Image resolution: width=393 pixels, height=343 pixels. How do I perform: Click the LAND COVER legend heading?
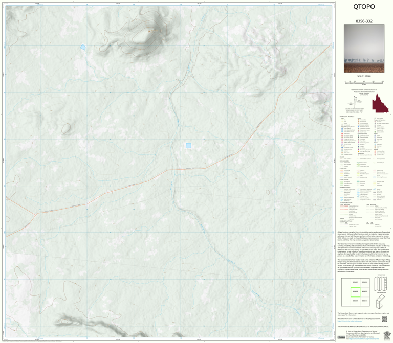[344, 179]
